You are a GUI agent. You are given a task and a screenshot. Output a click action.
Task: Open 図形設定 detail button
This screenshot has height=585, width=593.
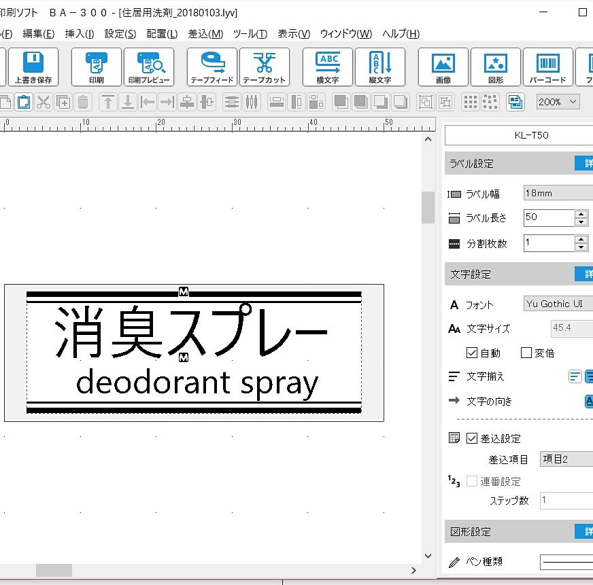[584, 531]
